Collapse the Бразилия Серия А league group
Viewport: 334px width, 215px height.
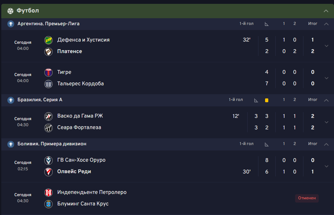(326, 100)
